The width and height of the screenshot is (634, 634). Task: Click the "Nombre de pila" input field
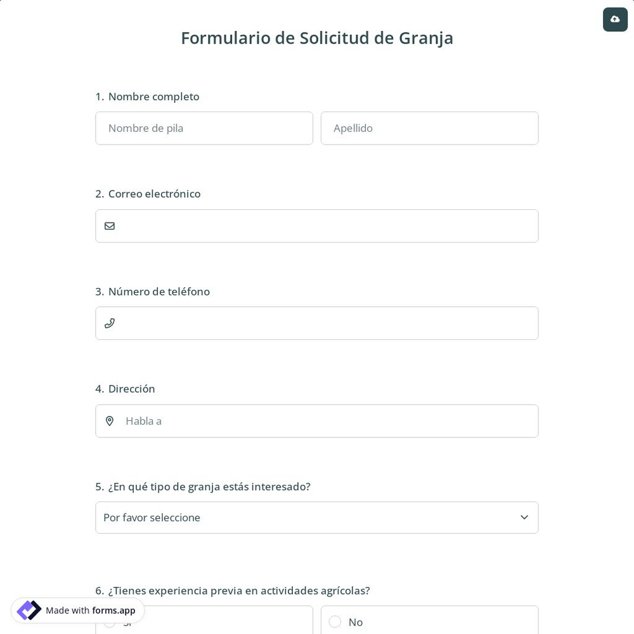click(204, 128)
